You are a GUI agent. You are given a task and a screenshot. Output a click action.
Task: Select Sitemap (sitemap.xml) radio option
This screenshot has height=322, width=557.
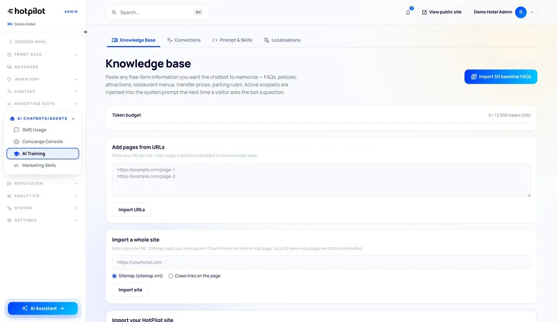click(115, 276)
